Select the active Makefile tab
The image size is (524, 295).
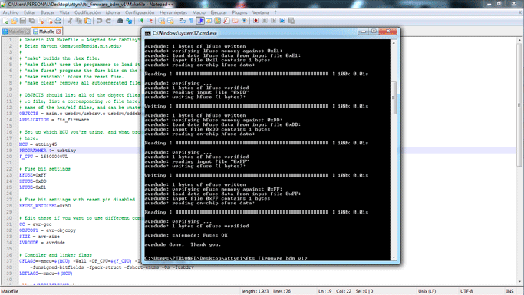coord(47,31)
